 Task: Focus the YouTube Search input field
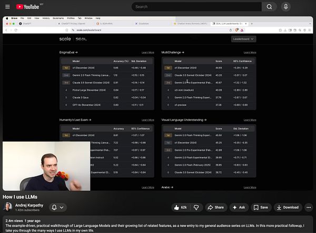click(196, 7)
